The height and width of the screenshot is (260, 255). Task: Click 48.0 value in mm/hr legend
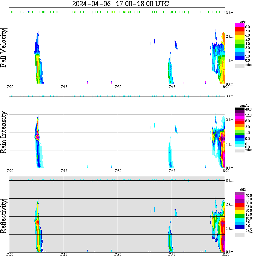click(248, 109)
